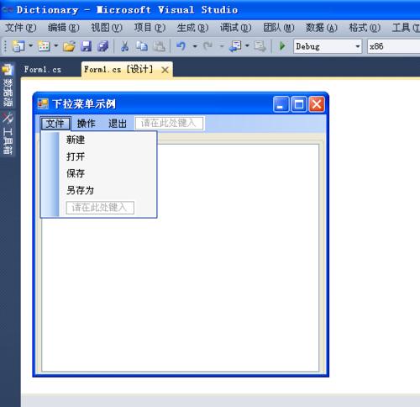Viewport: 420px width, 407px height.
Task: Click the 请在此处键入 box below 另存为
Action: 100,208
